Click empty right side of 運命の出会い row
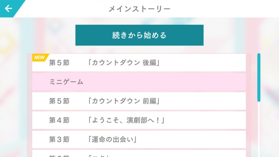279x157 pixels. 192,139
